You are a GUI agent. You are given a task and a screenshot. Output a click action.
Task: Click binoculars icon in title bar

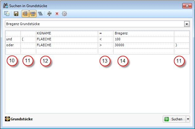pos(5,5)
